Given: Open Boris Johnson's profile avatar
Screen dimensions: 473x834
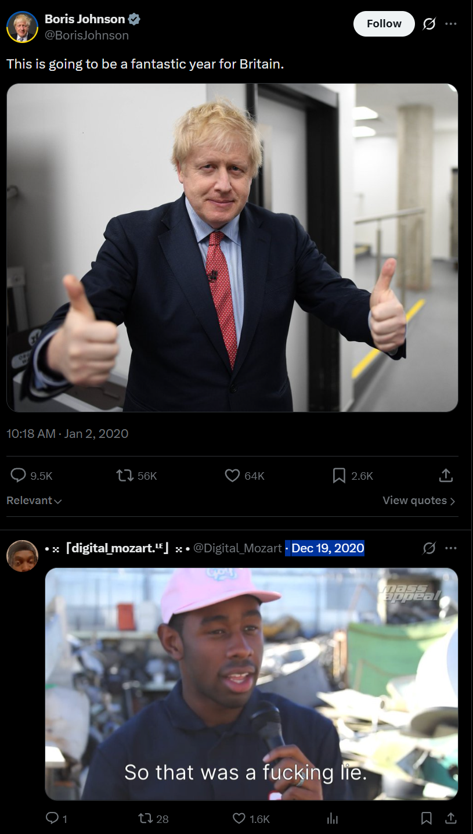Looking at the screenshot, I should point(22,27).
